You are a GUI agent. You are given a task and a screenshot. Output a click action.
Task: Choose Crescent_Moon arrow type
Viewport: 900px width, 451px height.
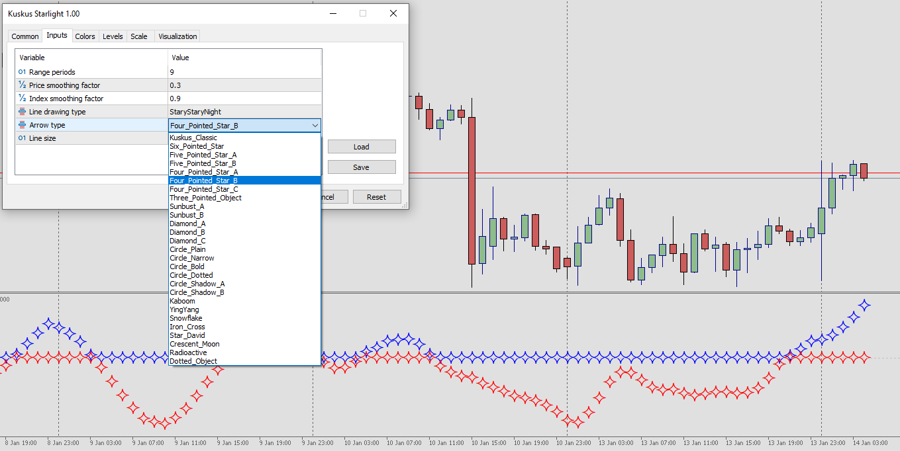194,344
